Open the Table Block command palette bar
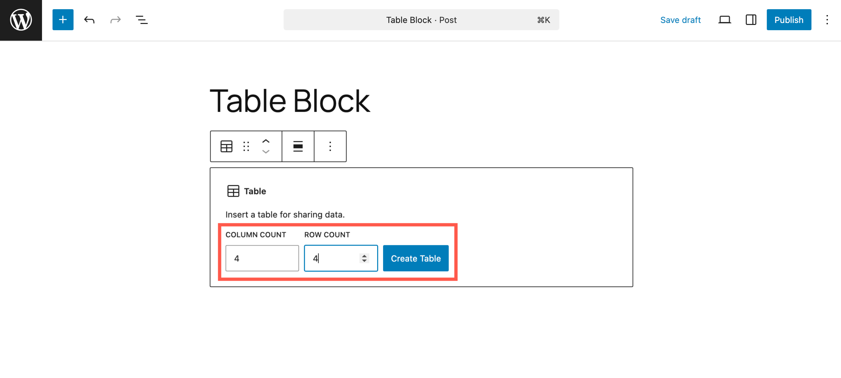The height and width of the screenshot is (378, 841). click(x=421, y=20)
